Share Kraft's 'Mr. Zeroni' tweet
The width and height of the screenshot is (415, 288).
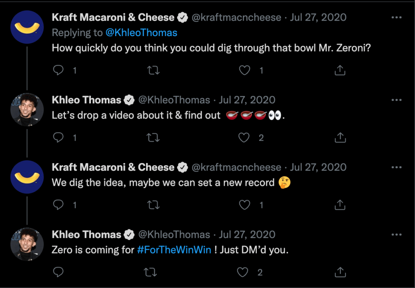[x=340, y=71]
